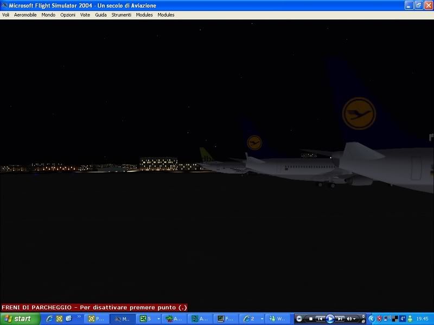Click the Windows Media Player toolbar logo icon
The height and width of the screenshot is (325, 434).
coord(299,319)
